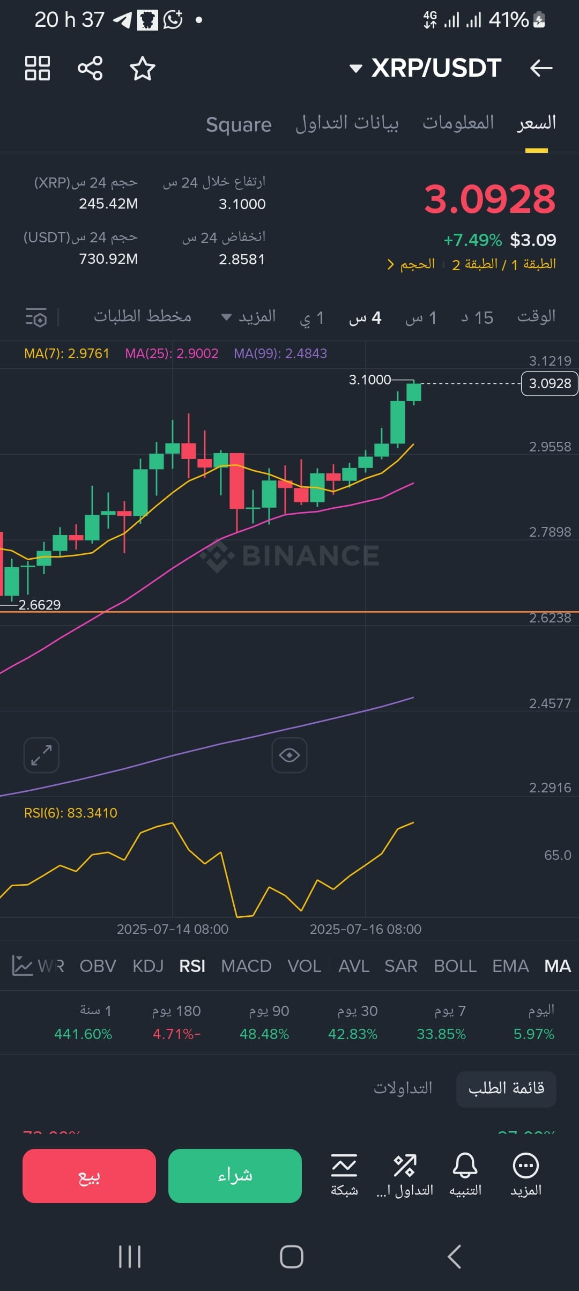Enable the OBV indicator
The image size is (579, 1291).
[98, 966]
